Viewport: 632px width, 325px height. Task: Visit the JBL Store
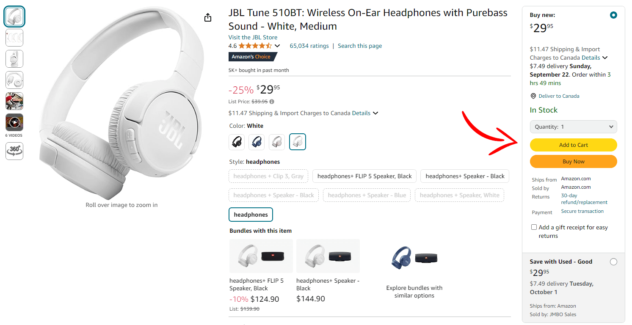(x=253, y=37)
